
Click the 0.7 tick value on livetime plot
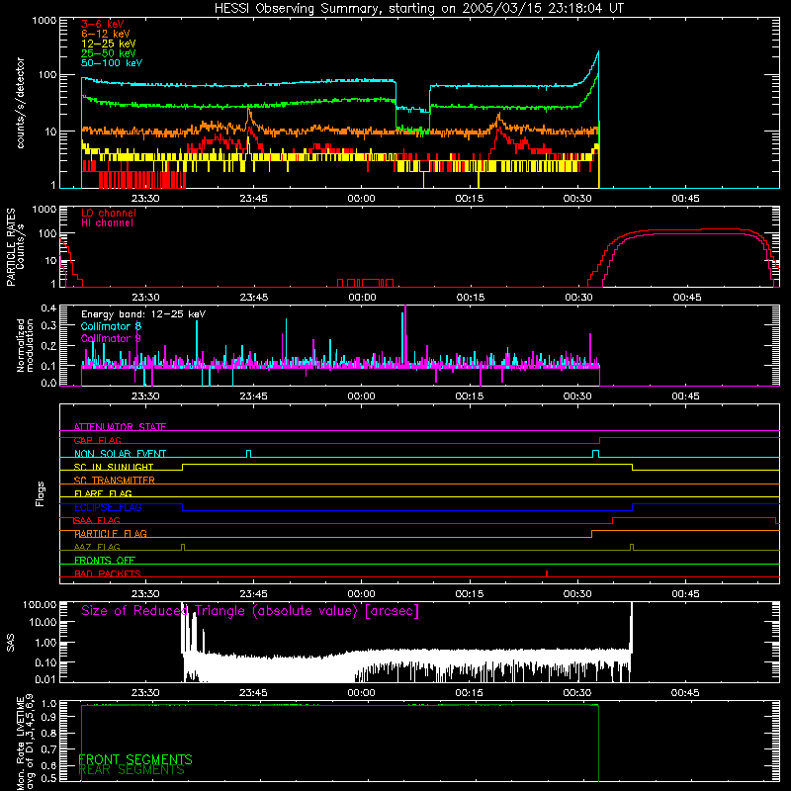click(x=50, y=750)
